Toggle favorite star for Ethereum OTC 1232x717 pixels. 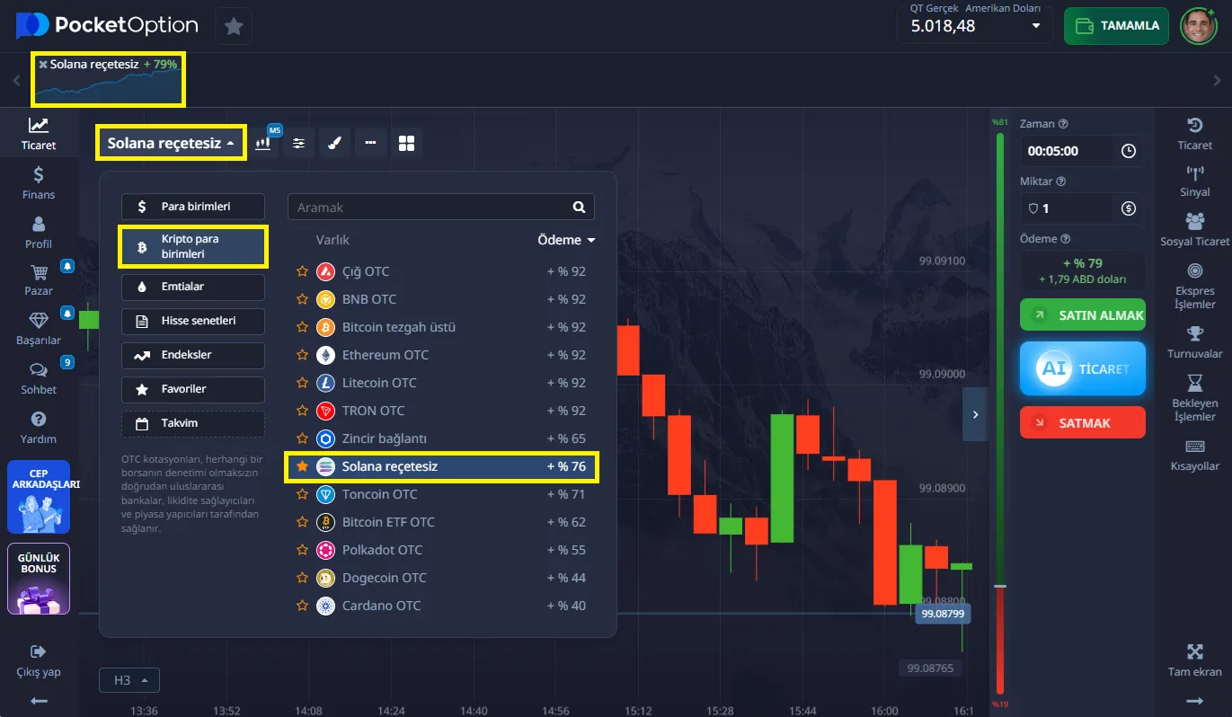pyautogui.click(x=302, y=355)
